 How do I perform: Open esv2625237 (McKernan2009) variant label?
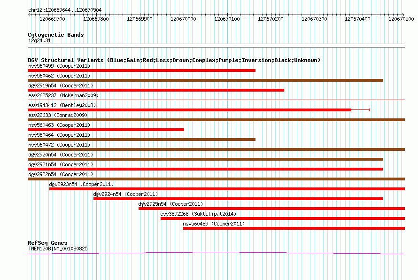63,95
